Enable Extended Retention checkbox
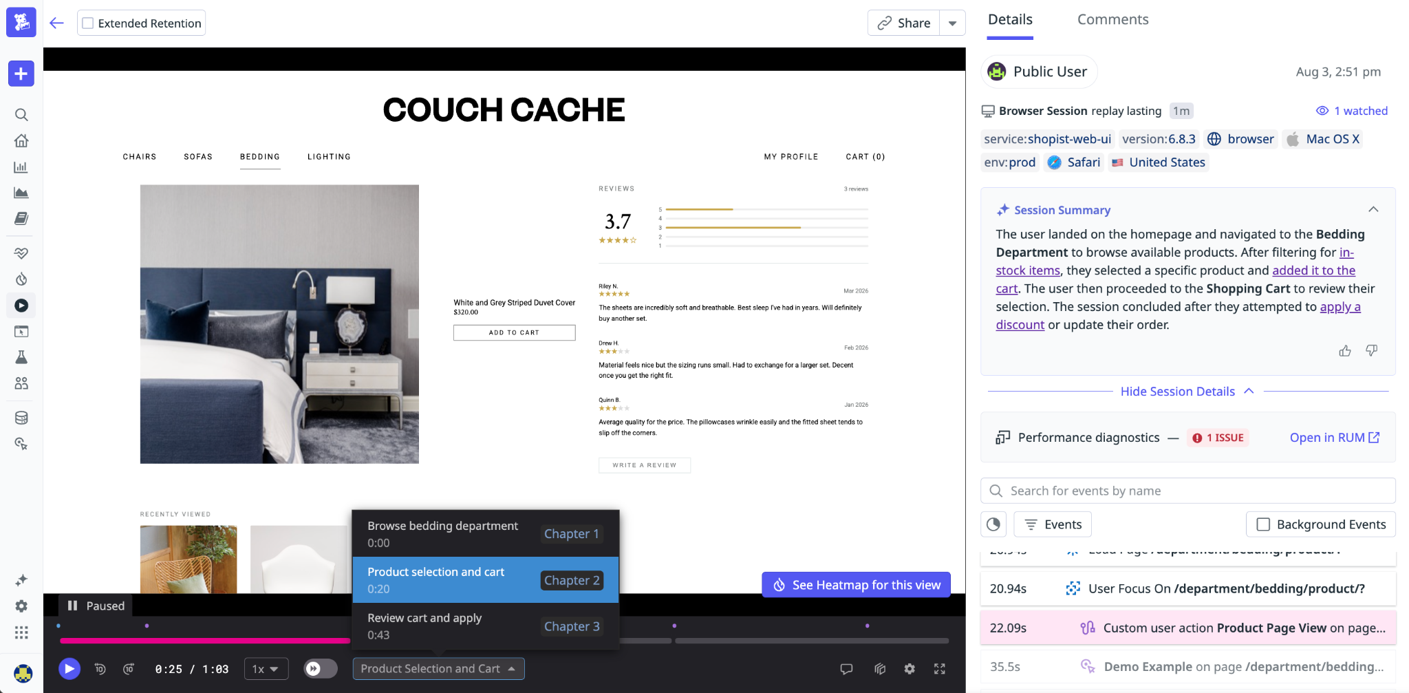1409x693 pixels. point(88,23)
